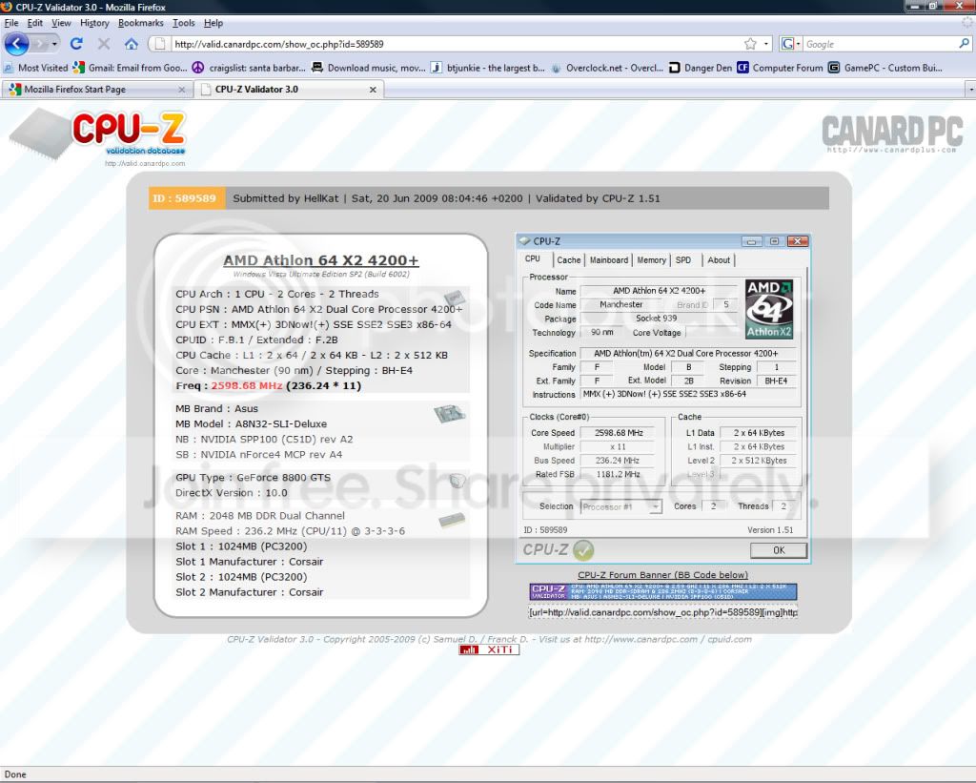This screenshot has height=783, width=976.
Task: Bookmark this page with the star icon
Action: 751,44
